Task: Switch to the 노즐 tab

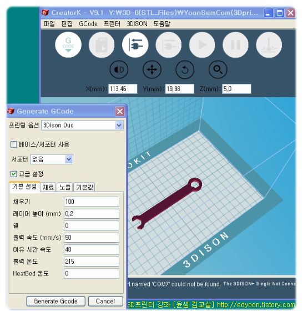Action: [65, 187]
